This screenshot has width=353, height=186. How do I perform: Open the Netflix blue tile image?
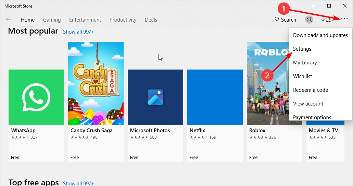[x=215, y=97]
